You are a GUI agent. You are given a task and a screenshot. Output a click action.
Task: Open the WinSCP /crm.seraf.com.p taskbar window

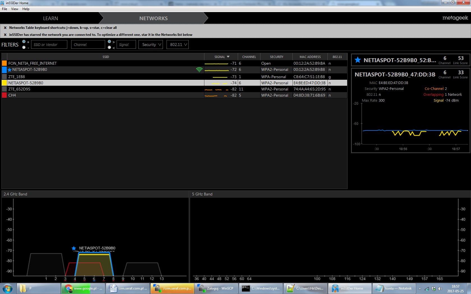click(172, 288)
